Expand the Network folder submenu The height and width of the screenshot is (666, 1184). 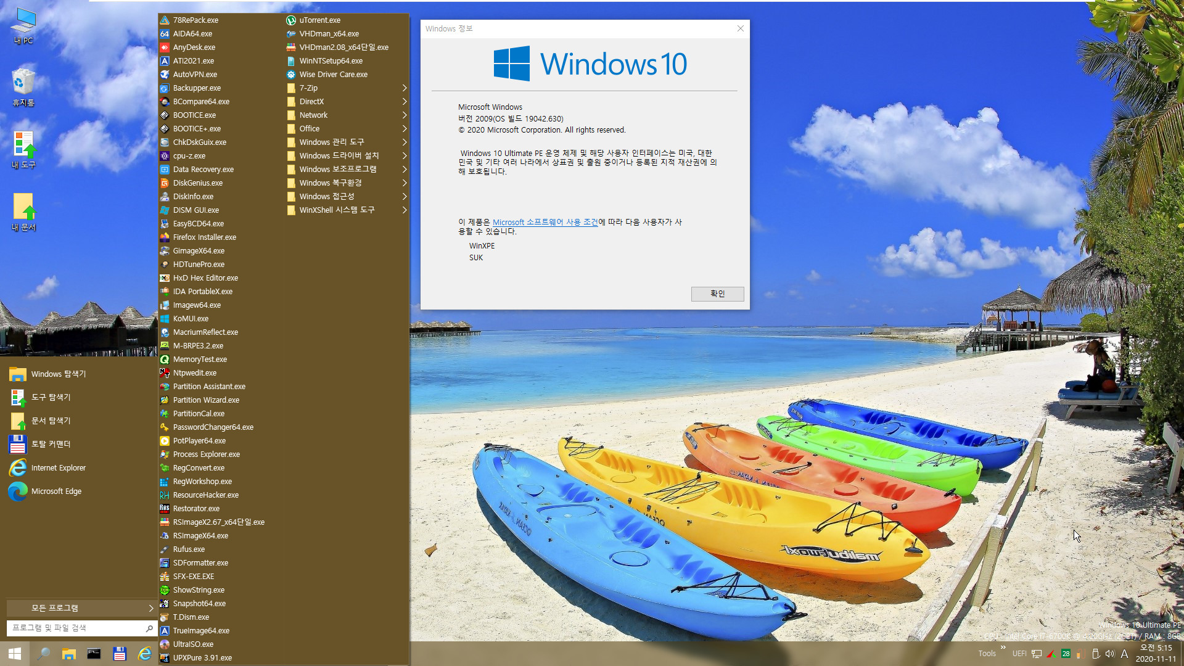347,115
